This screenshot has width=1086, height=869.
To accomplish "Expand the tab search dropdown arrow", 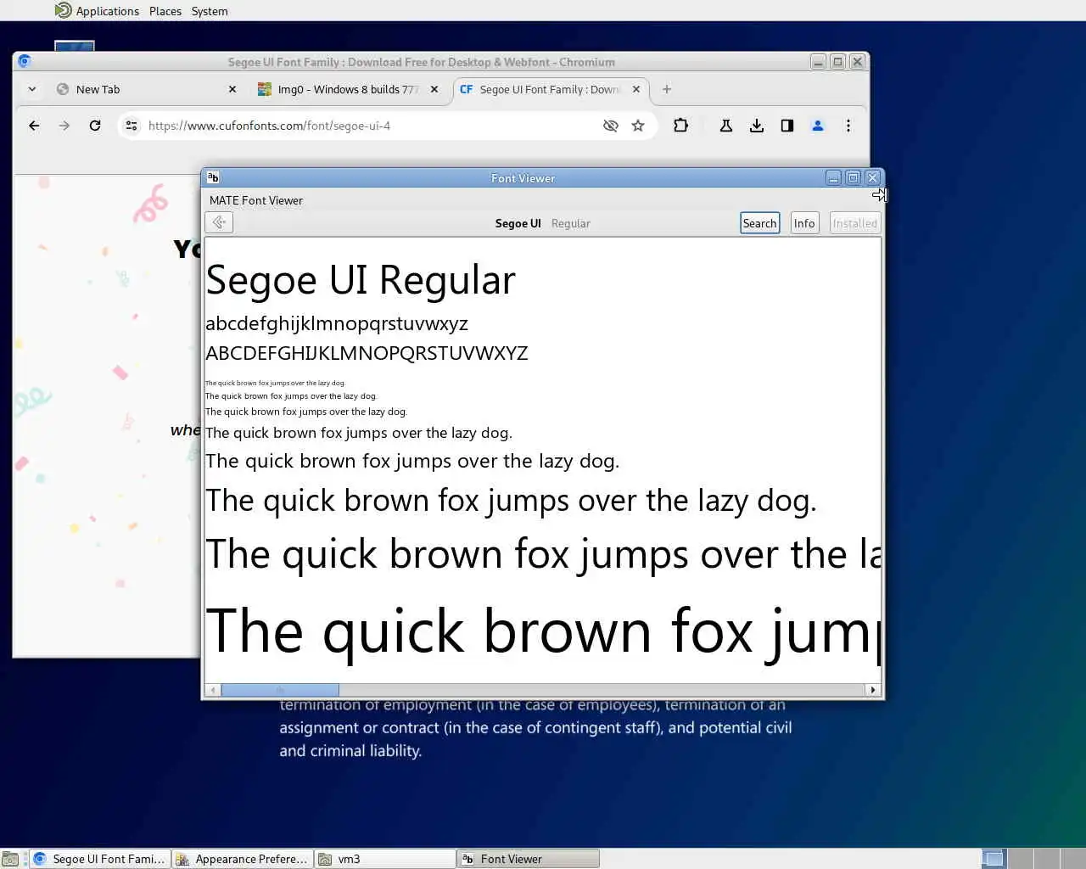I will pos(31,89).
